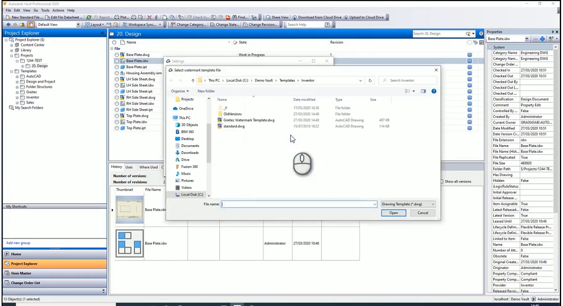Screen dimensions: 563x306
Task: Click the up-folder icon in navigation toolbar
Action: click(22, 25)
